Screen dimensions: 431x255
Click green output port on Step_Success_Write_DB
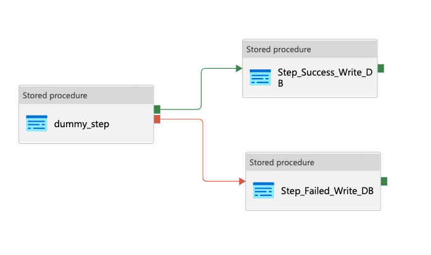pyautogui.click(x=380, y=68)
